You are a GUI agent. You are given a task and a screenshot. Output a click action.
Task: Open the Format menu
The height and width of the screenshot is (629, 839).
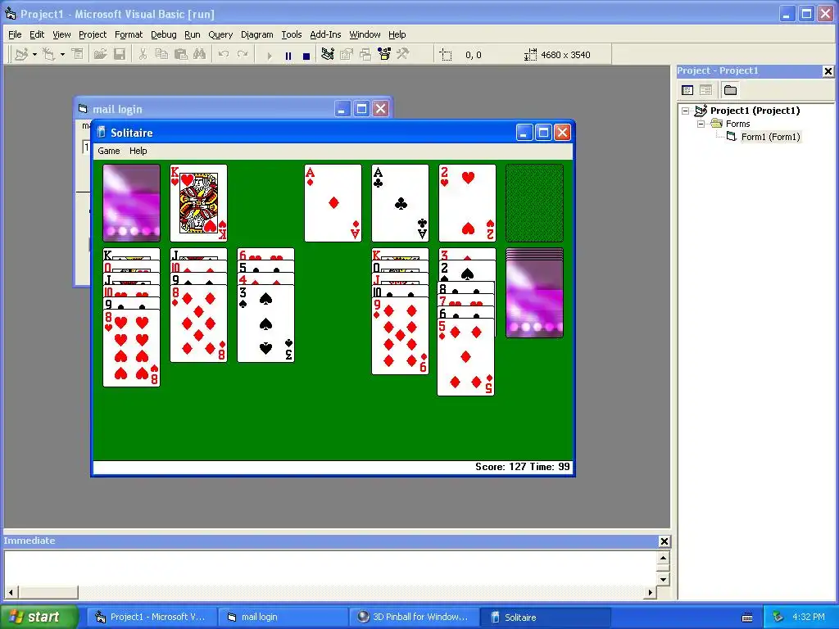pos(129,34)
